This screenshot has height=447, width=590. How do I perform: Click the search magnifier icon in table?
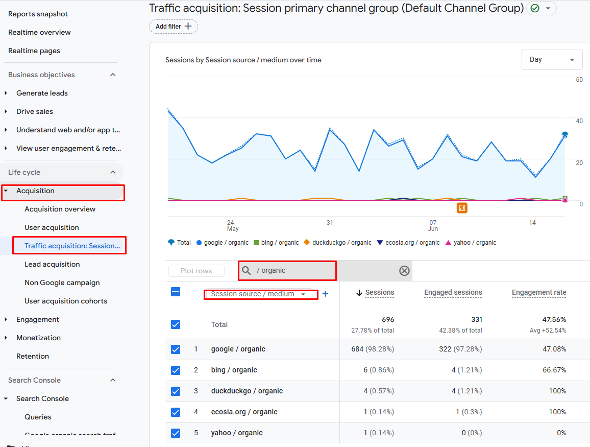pyautogui.click(x=247, y=270)
